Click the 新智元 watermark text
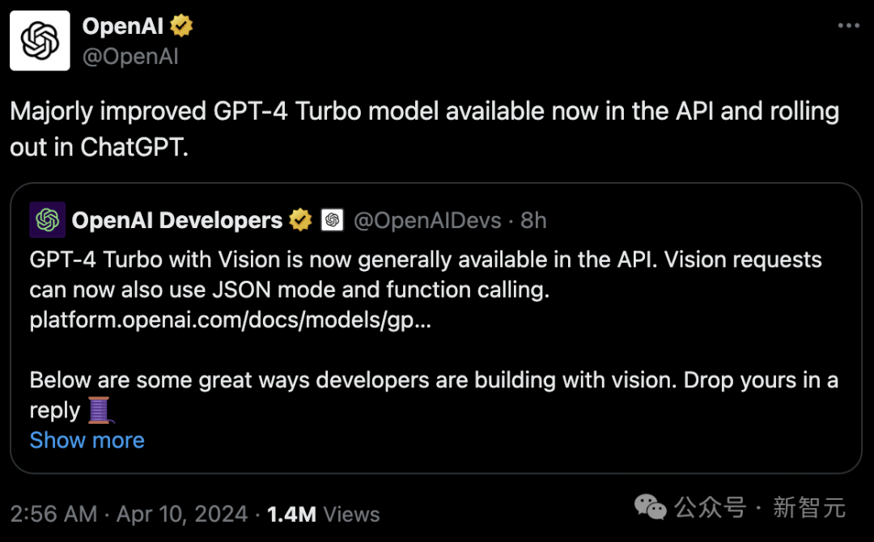The image size is (874, 542). click(x=808, y=507)
